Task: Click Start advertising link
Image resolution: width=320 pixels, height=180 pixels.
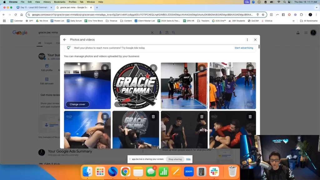Action: 244,48
